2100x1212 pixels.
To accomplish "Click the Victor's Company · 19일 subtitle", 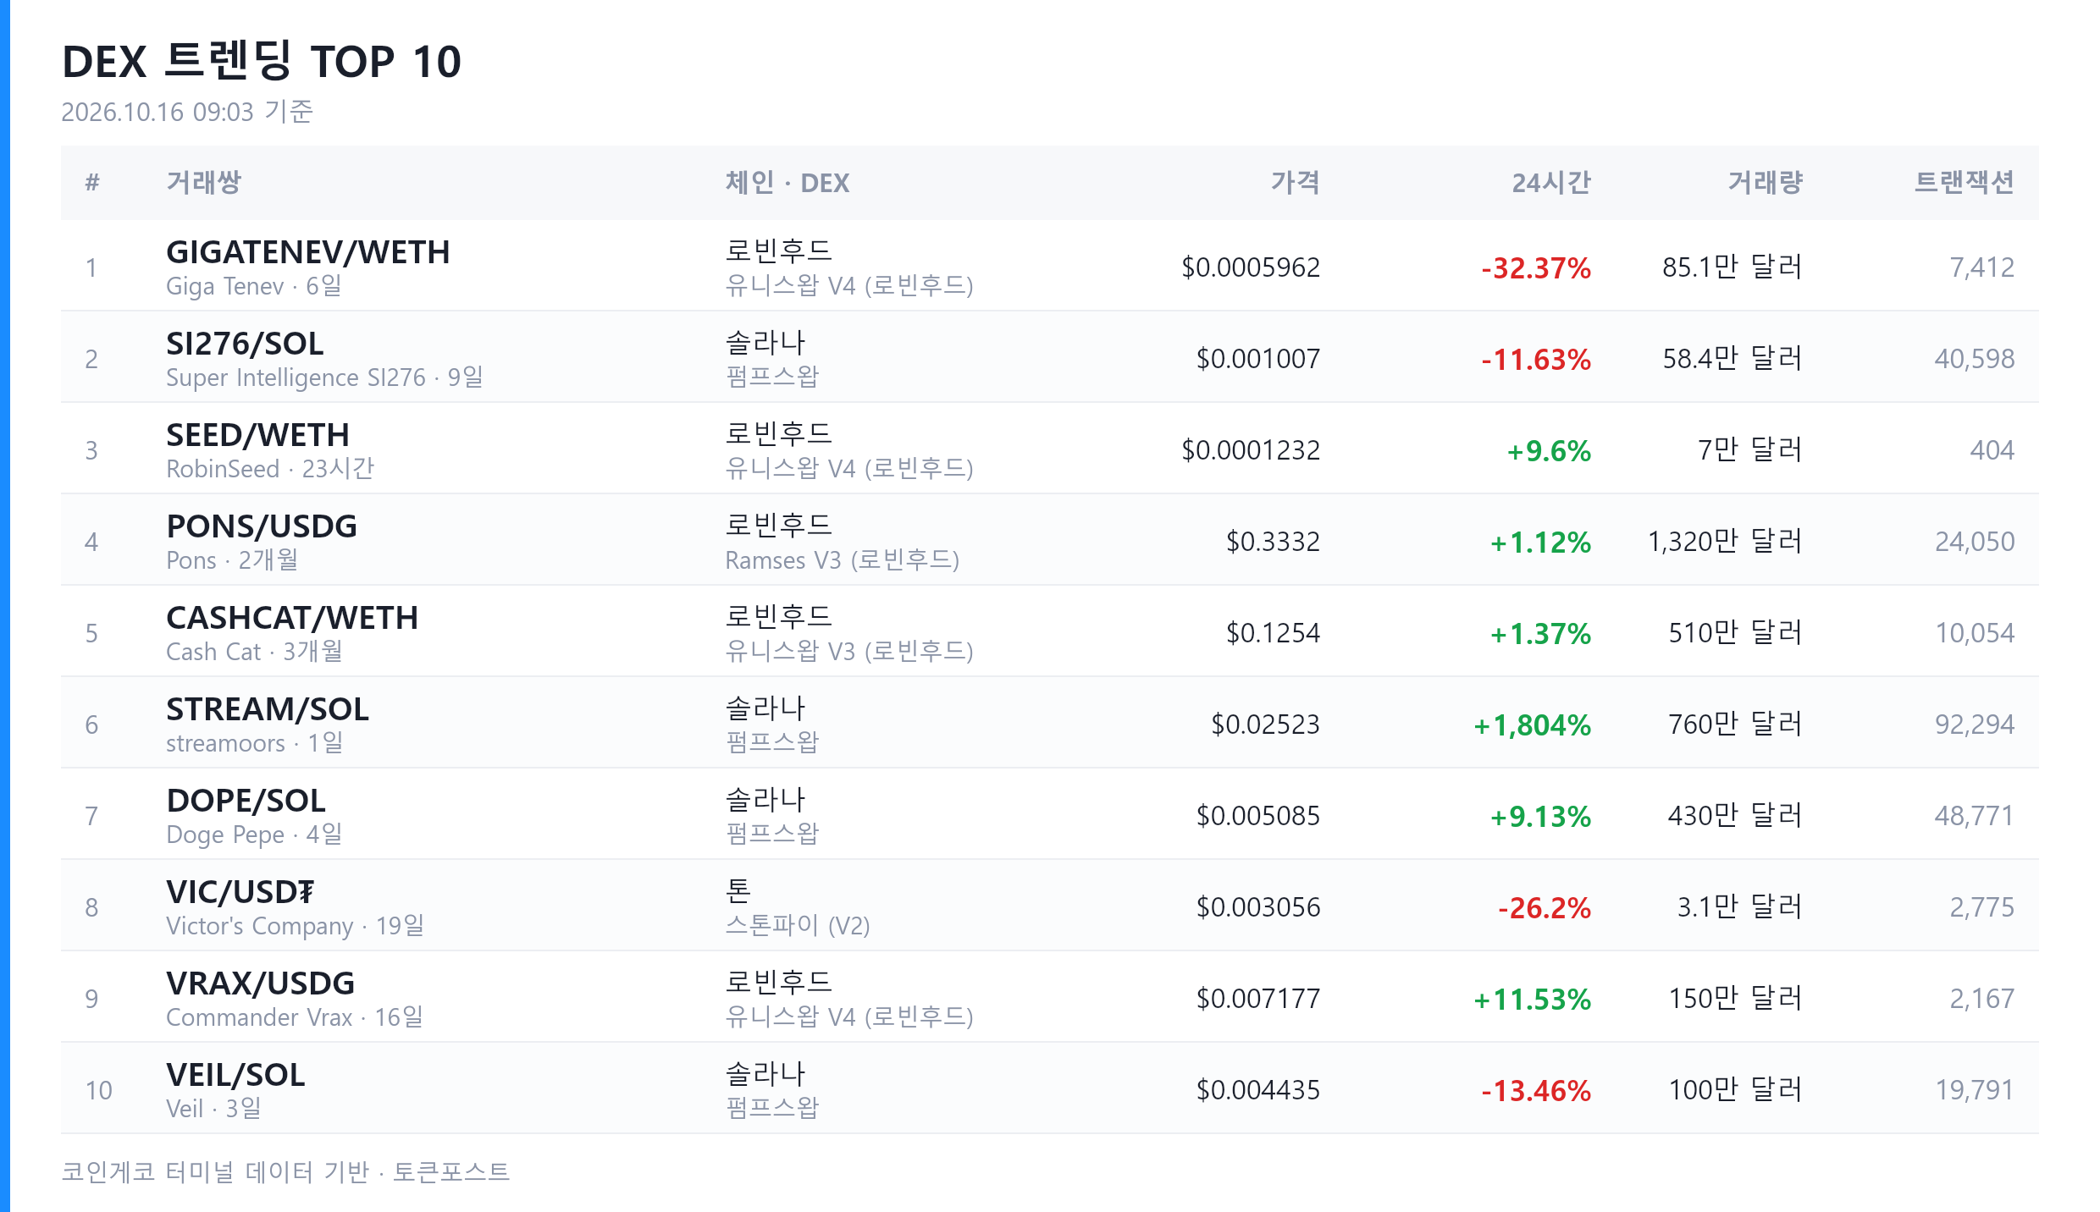I will 296,926.
